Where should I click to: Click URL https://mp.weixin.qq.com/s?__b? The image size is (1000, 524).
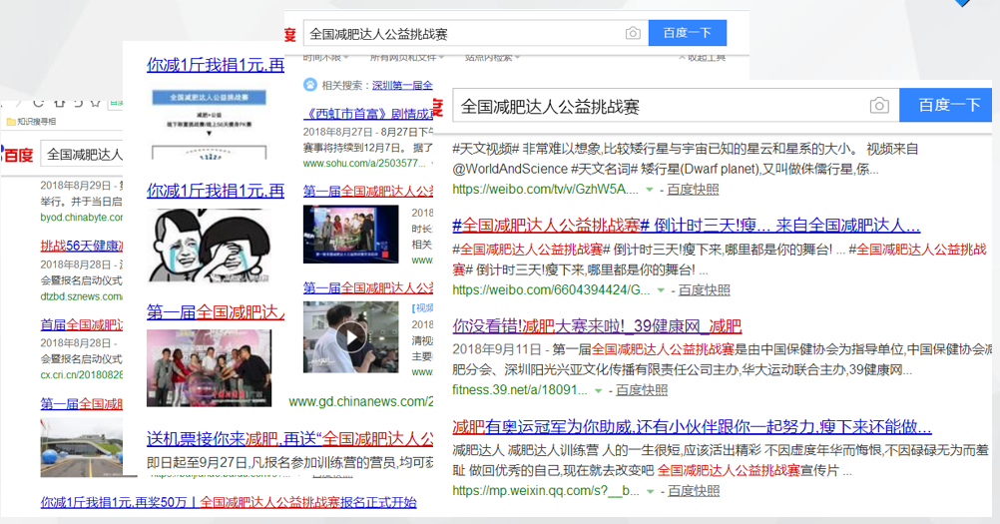pos(546,491)
